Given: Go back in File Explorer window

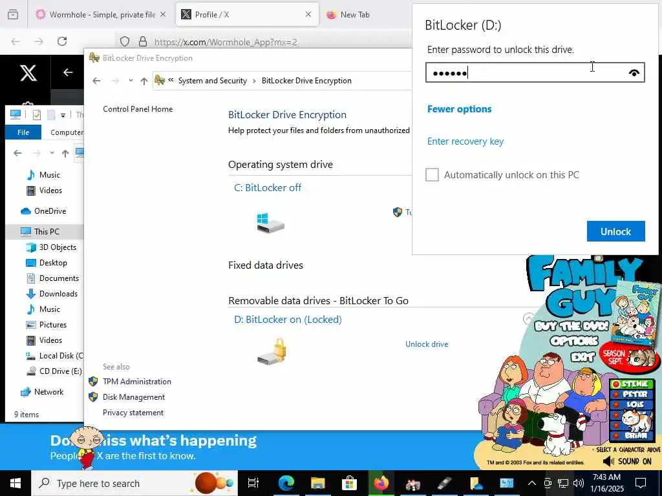Looking at the screenshot, I should tap(17, 152).
